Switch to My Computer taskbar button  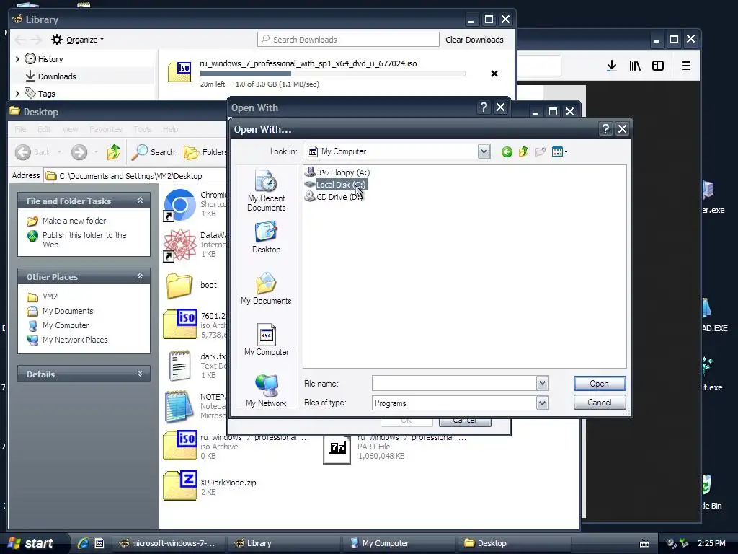398,543
